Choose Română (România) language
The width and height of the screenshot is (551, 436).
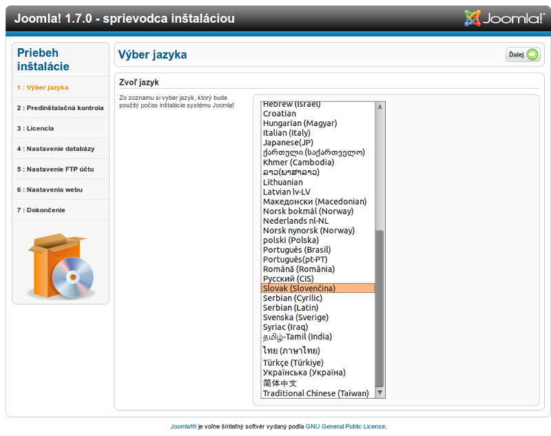(318, 269)
